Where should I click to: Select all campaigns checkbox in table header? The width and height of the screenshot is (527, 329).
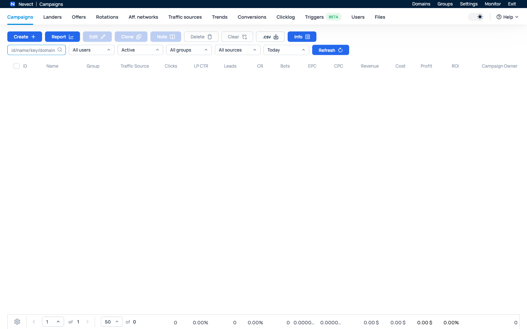(16, 66)
